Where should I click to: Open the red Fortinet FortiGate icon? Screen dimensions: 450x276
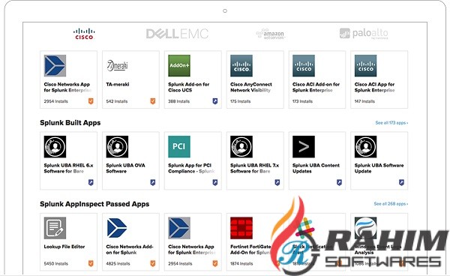[241, 228]
